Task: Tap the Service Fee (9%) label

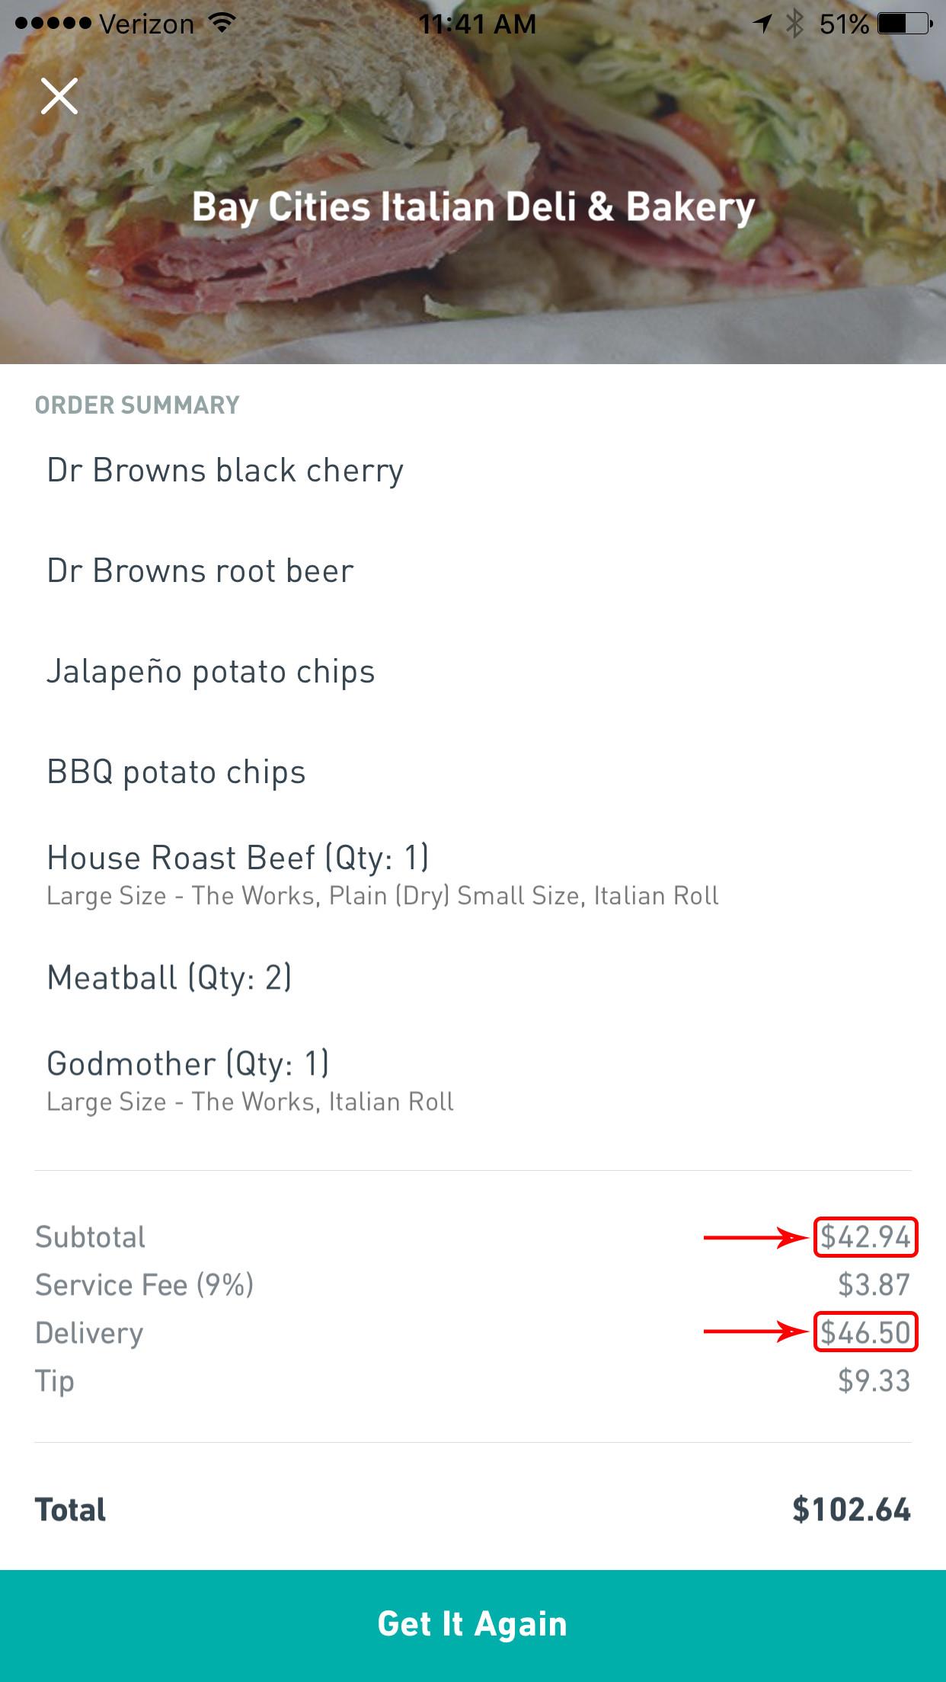Action: [x=144, y=1285]
